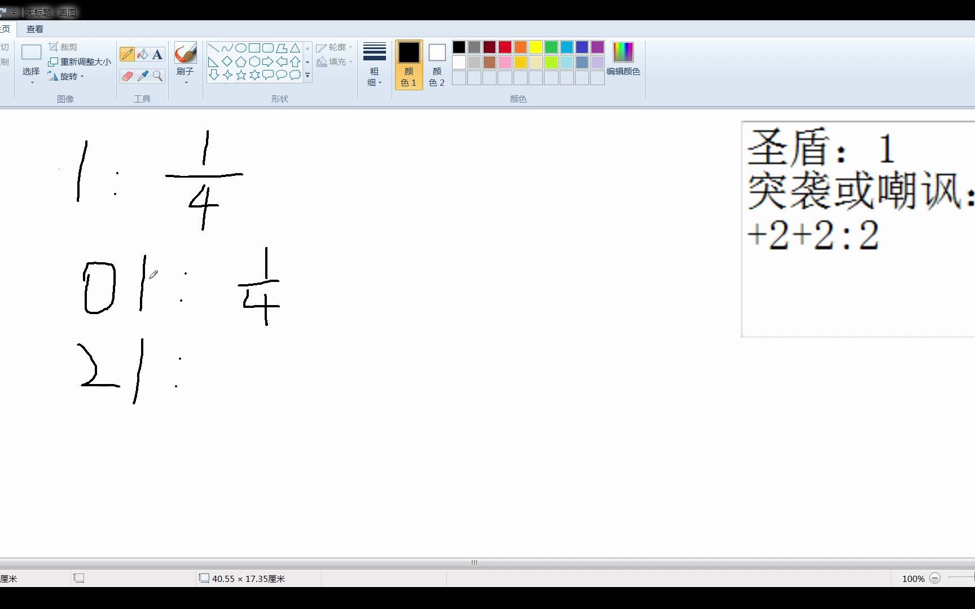Pick the Oval shape
975x609 pixels.
241,48
